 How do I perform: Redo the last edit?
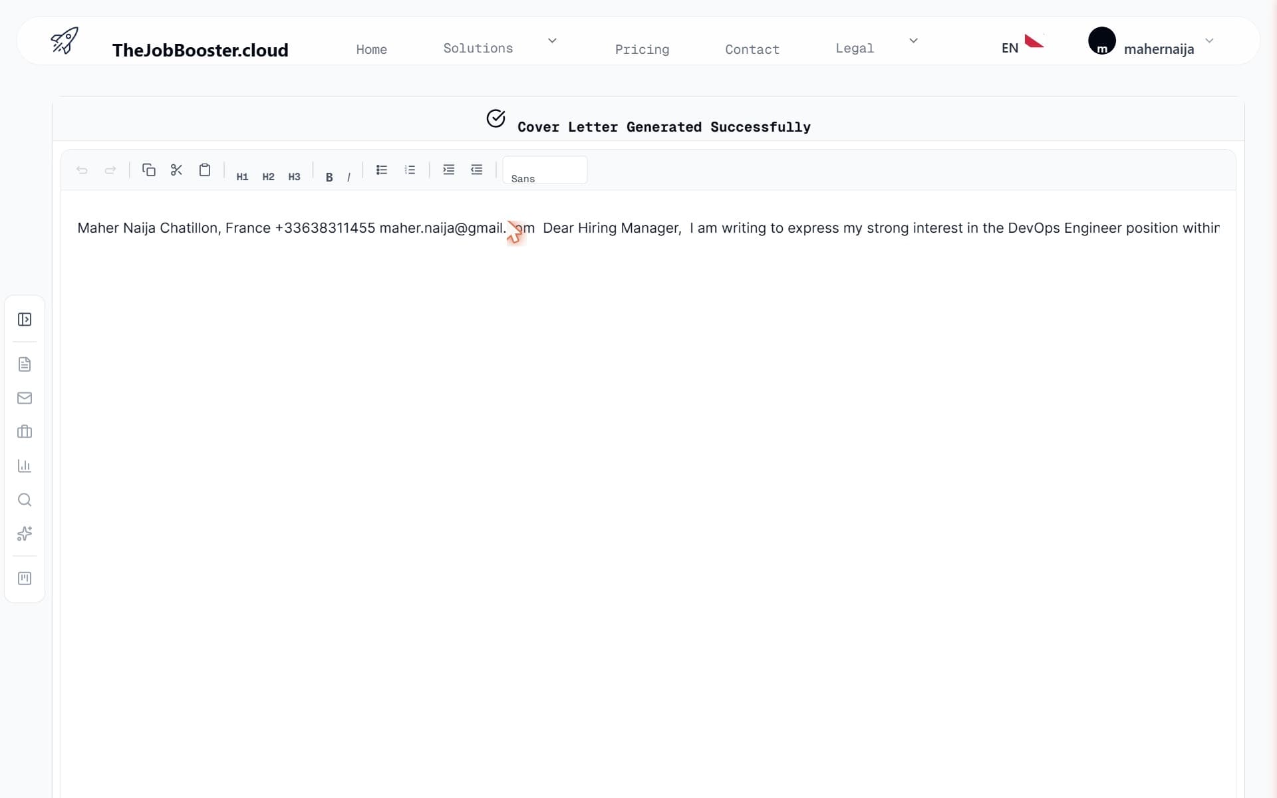pyautogui.click(x=110, y=170)
